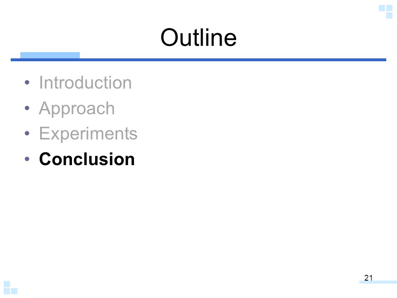Viewport: 397px width, 298px height.
Task: Click the bullet dot beside Experiments
Action: [27, 133]
